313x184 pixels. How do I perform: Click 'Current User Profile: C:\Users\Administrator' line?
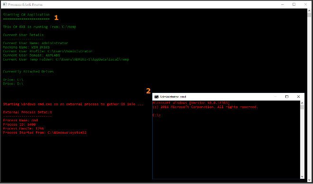[48, 51]
